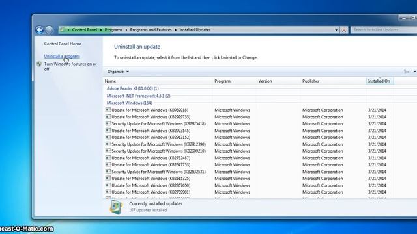Click the KB2913152 update icon
Viewport: 417px width, 234px height.
(x=108, y=137)
